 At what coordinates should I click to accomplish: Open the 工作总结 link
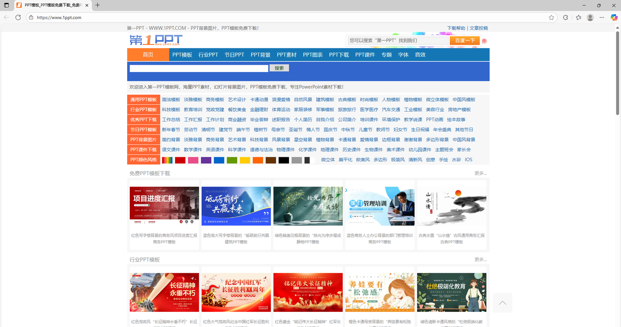[171, 120]
